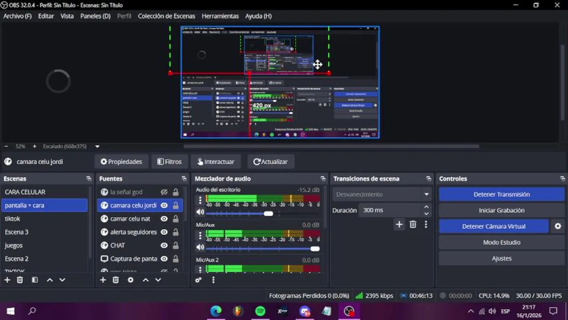Move the selected scene up with the arrow
The width and height of the screenshot is (568, 320).
click(x=50, y=280)
